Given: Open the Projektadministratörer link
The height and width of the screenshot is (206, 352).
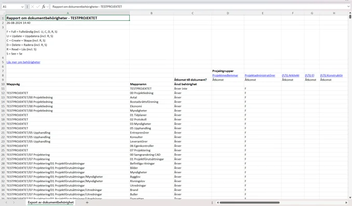Looking at the screenshot, I should (x=260, y=75).
